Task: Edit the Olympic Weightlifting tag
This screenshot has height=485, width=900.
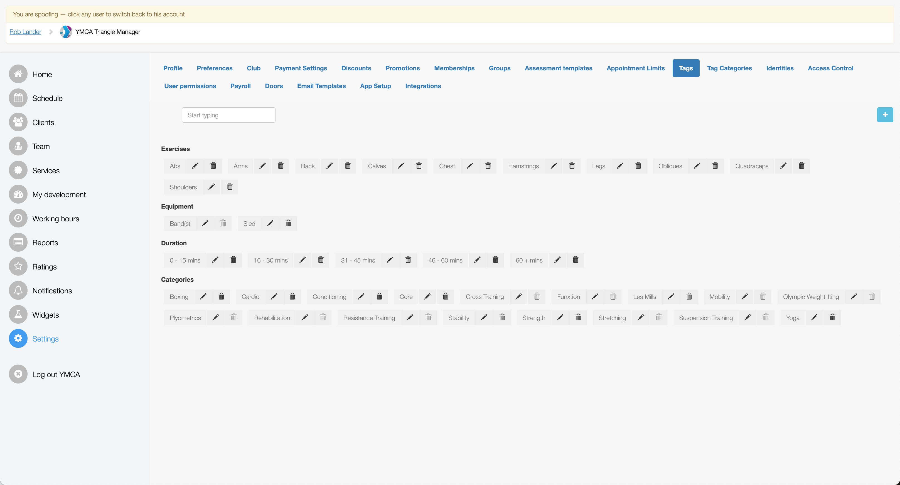Action: coord(854,297)
